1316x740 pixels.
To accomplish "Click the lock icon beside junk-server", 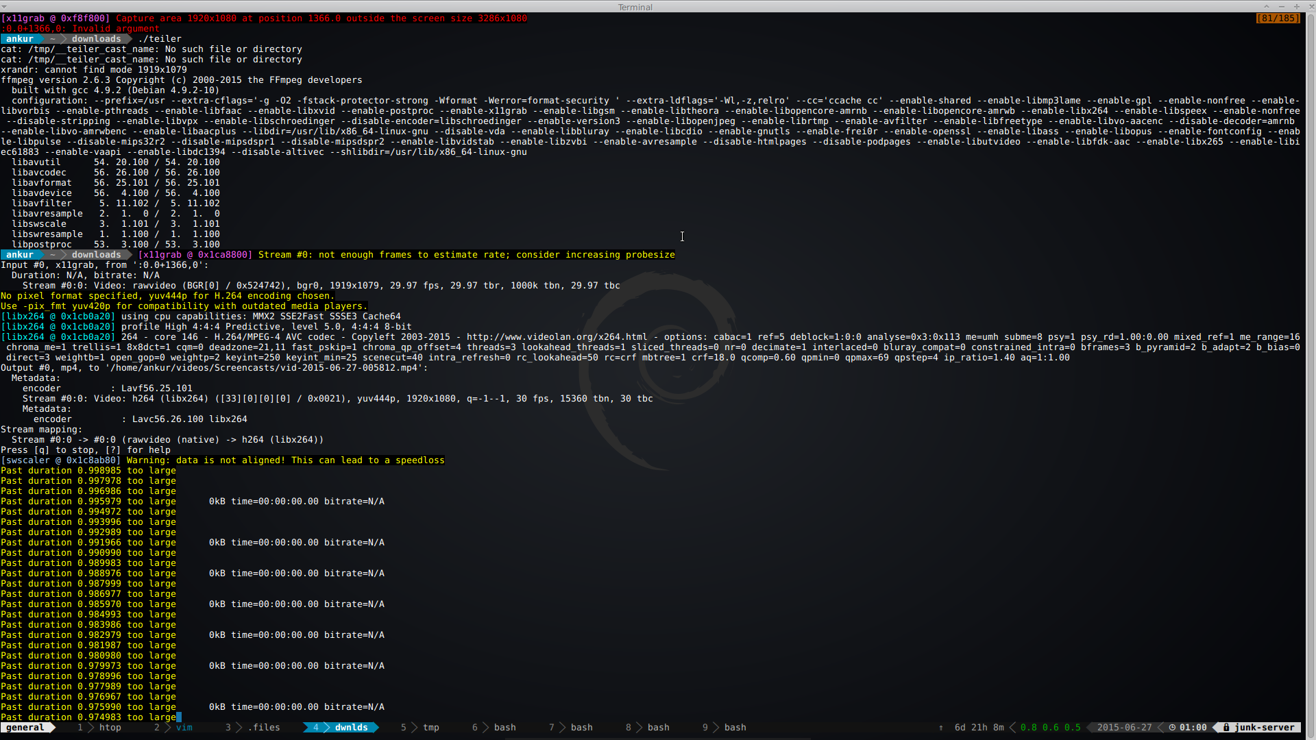I will coord(1226,728).
